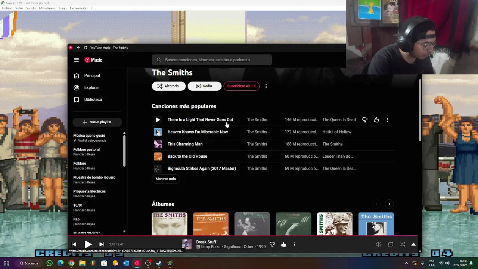Click the sidebar playlist scrollbar thumb

click(124, 151)
